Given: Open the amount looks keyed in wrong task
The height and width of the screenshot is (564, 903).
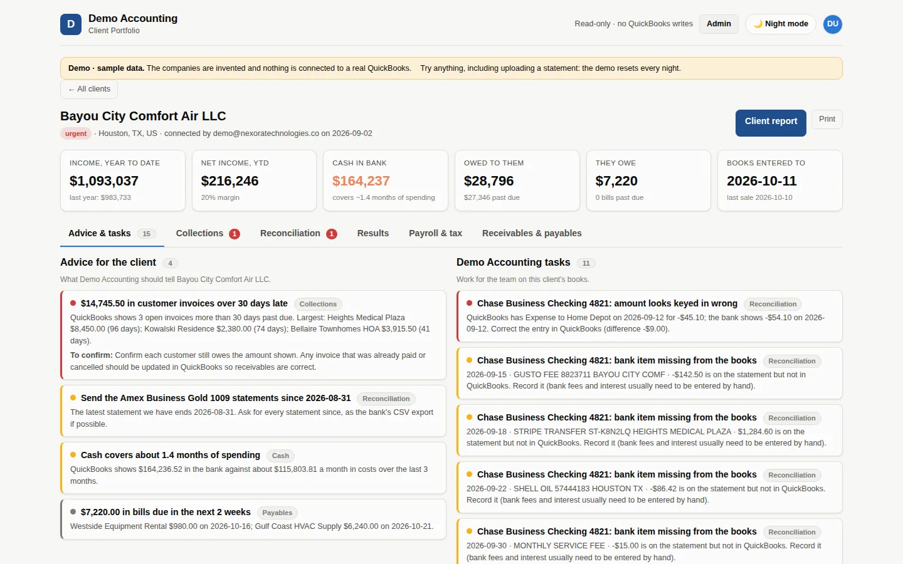Looking at the screenshot, I should click(607, 303).
